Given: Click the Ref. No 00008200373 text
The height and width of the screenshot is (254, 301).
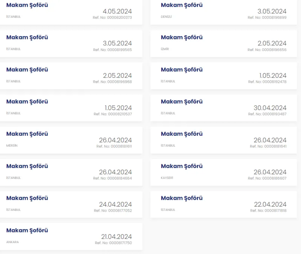Looking at the screenshot, I should [112, 18].
